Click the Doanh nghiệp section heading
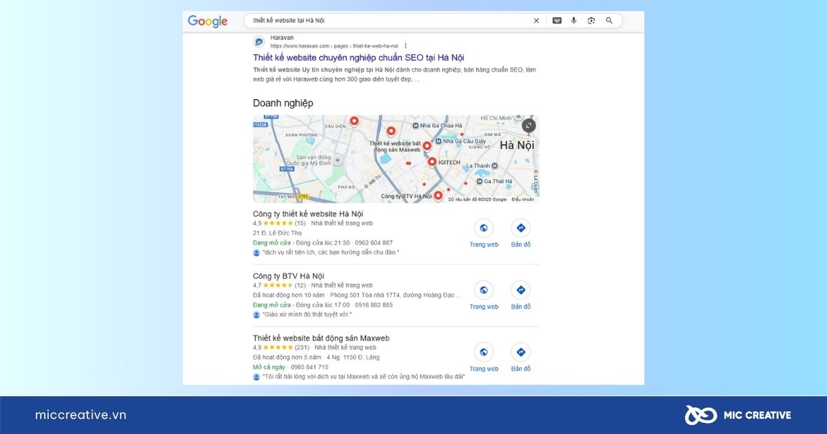Screen dimensions: 827x434 (x=283, y=103)
